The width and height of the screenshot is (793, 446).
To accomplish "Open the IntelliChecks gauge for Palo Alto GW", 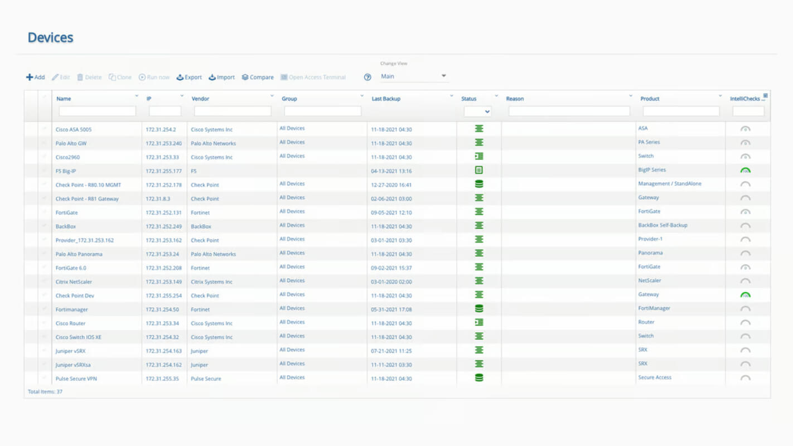I will coord(745,143).
